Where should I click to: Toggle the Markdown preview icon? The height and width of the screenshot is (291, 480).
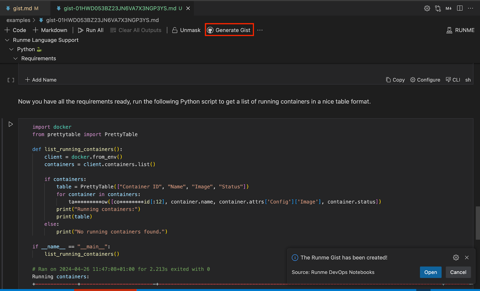448,8
